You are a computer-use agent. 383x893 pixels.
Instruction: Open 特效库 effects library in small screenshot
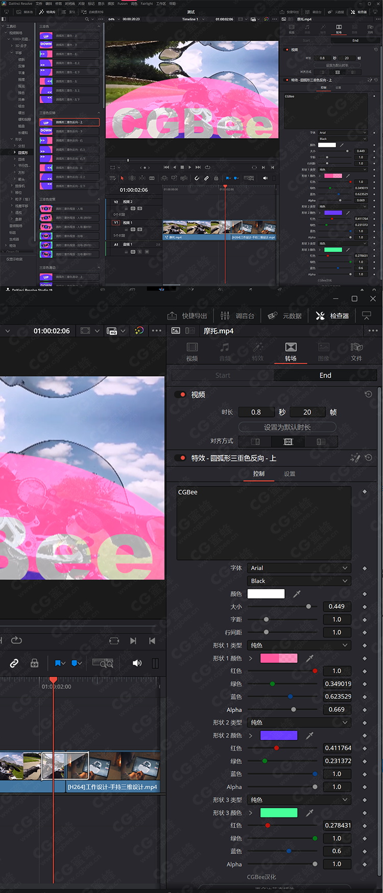coord(48,12)
